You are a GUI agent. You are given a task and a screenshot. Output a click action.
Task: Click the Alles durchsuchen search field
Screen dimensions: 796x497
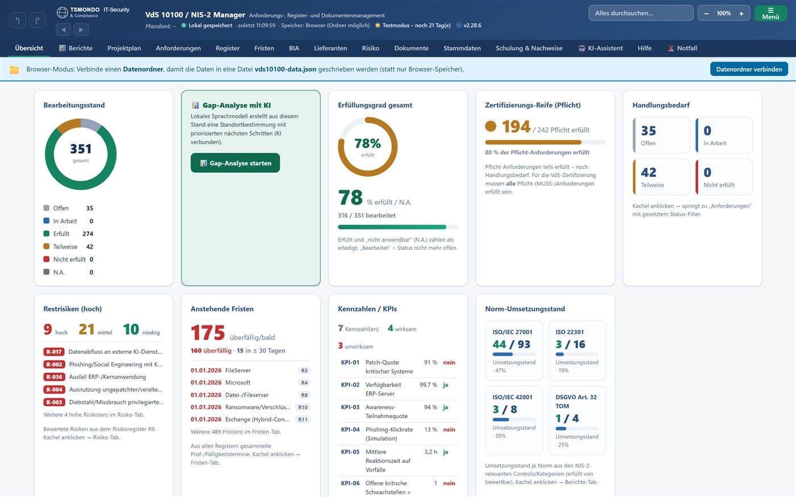(x=641, y=13)
